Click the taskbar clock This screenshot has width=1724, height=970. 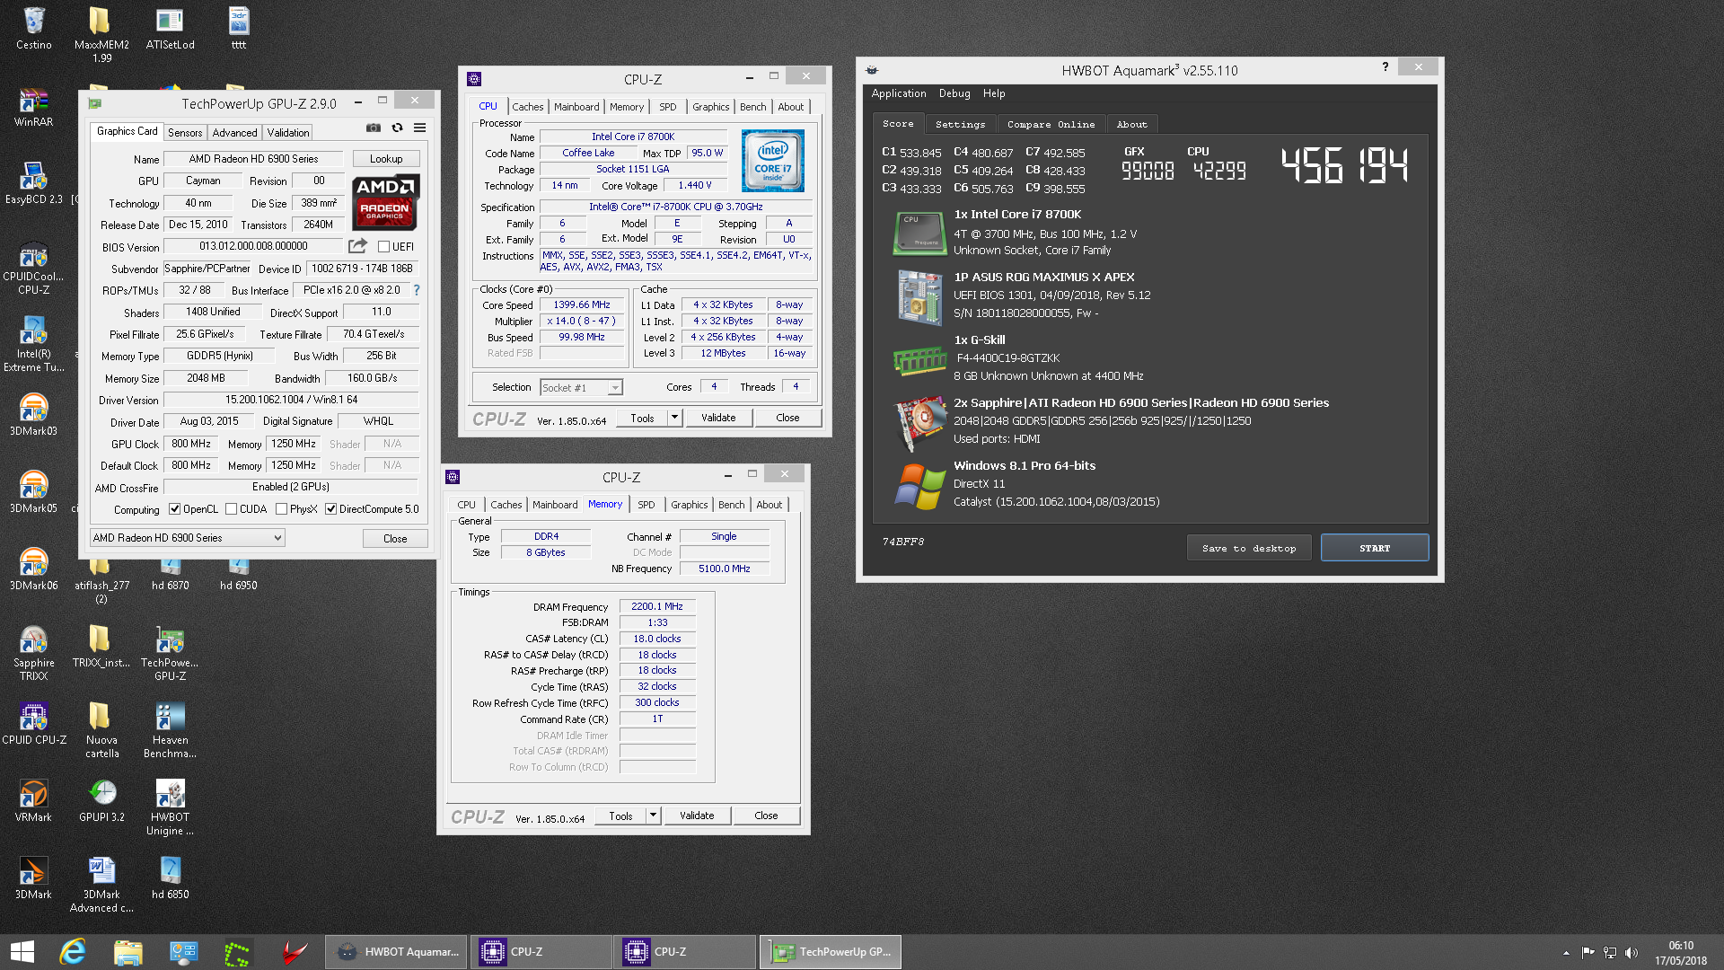1681,953
